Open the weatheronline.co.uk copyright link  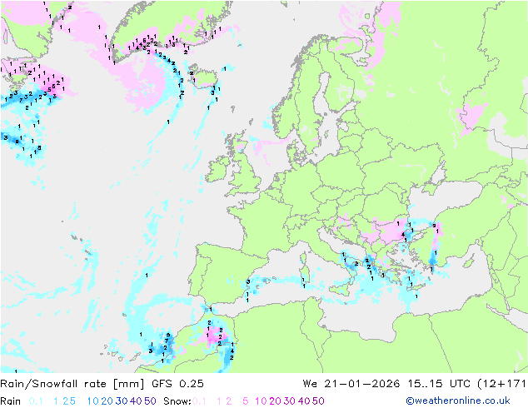click(458, 401)
